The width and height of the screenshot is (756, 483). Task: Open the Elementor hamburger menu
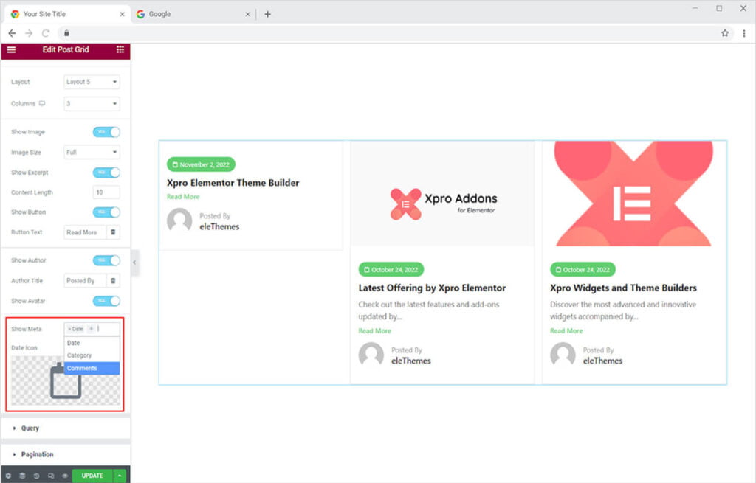pyautogui.click(x=11, y=49)
